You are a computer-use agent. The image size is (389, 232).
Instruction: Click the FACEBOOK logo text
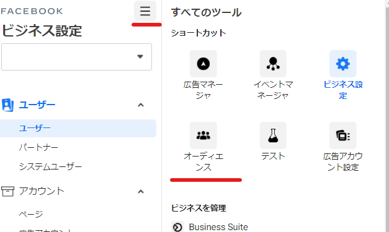(32, 11)
